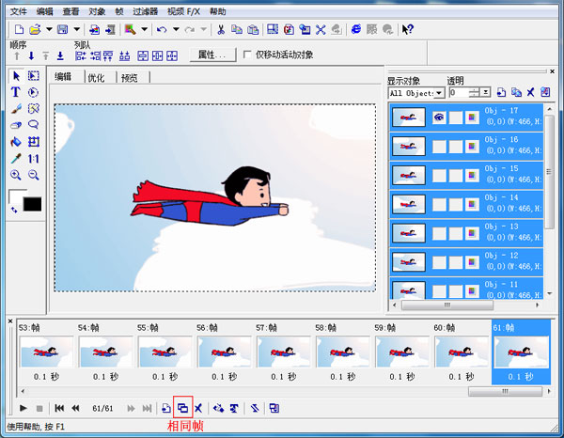Toggle visibility box for Obj - 15
The image size is (564, 438).
click(439, 175)
